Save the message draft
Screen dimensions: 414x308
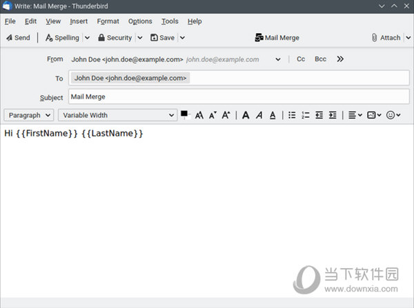162,38
